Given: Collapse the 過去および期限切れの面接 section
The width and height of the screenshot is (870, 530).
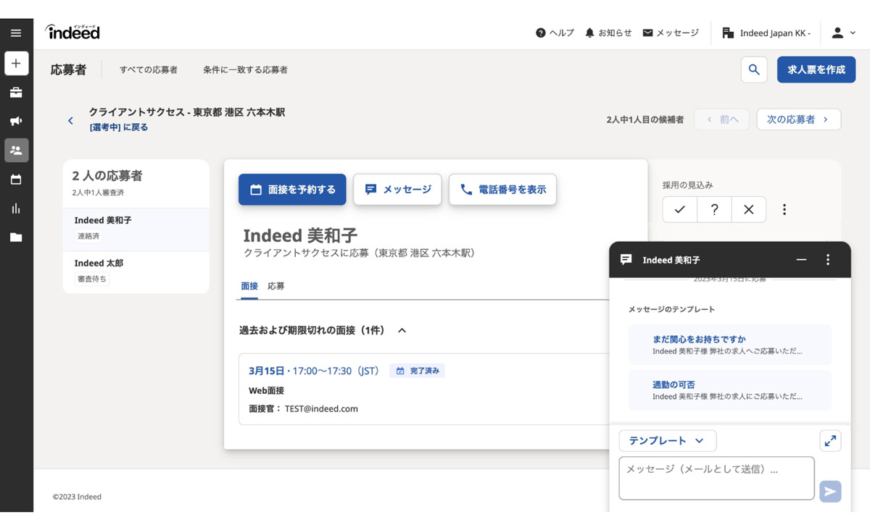Looking at the screenshot, I should tap(402, 329).
